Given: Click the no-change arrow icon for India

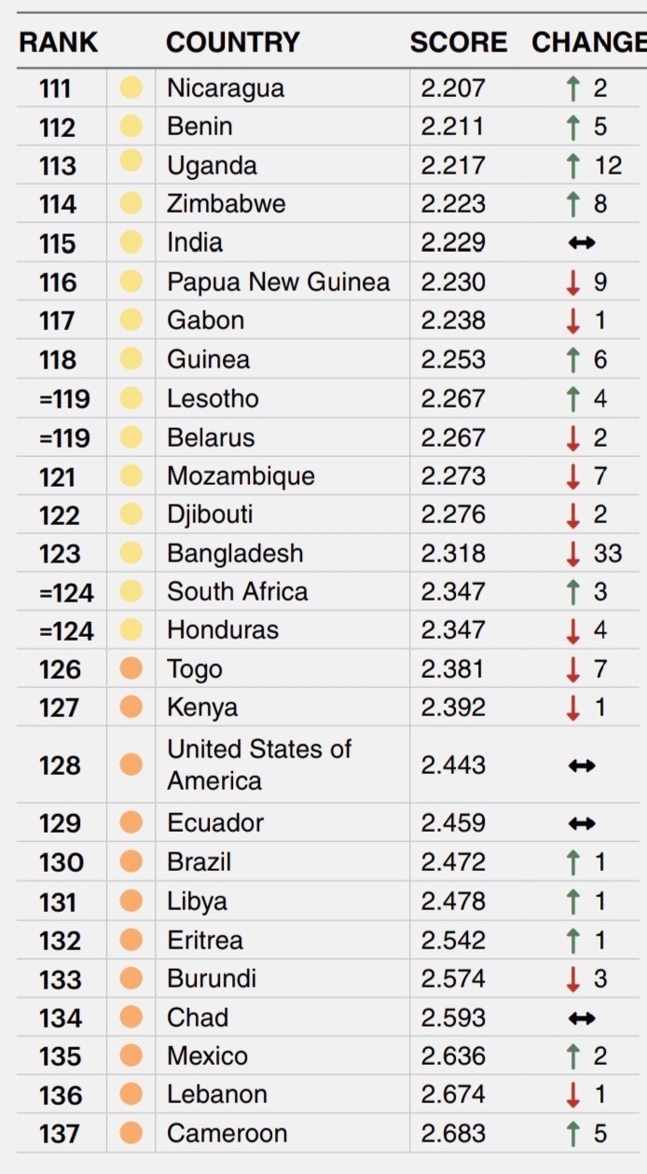Looking at the screenshot, I should [582, 243].
